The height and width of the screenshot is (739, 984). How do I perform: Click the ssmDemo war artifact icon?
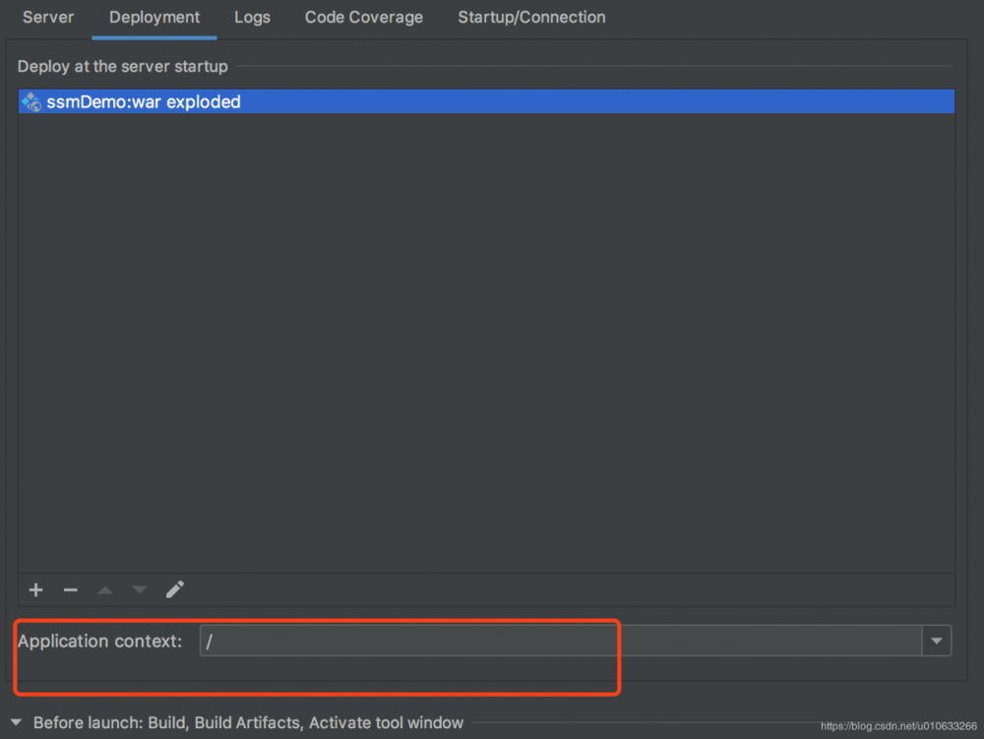(30, 101)
